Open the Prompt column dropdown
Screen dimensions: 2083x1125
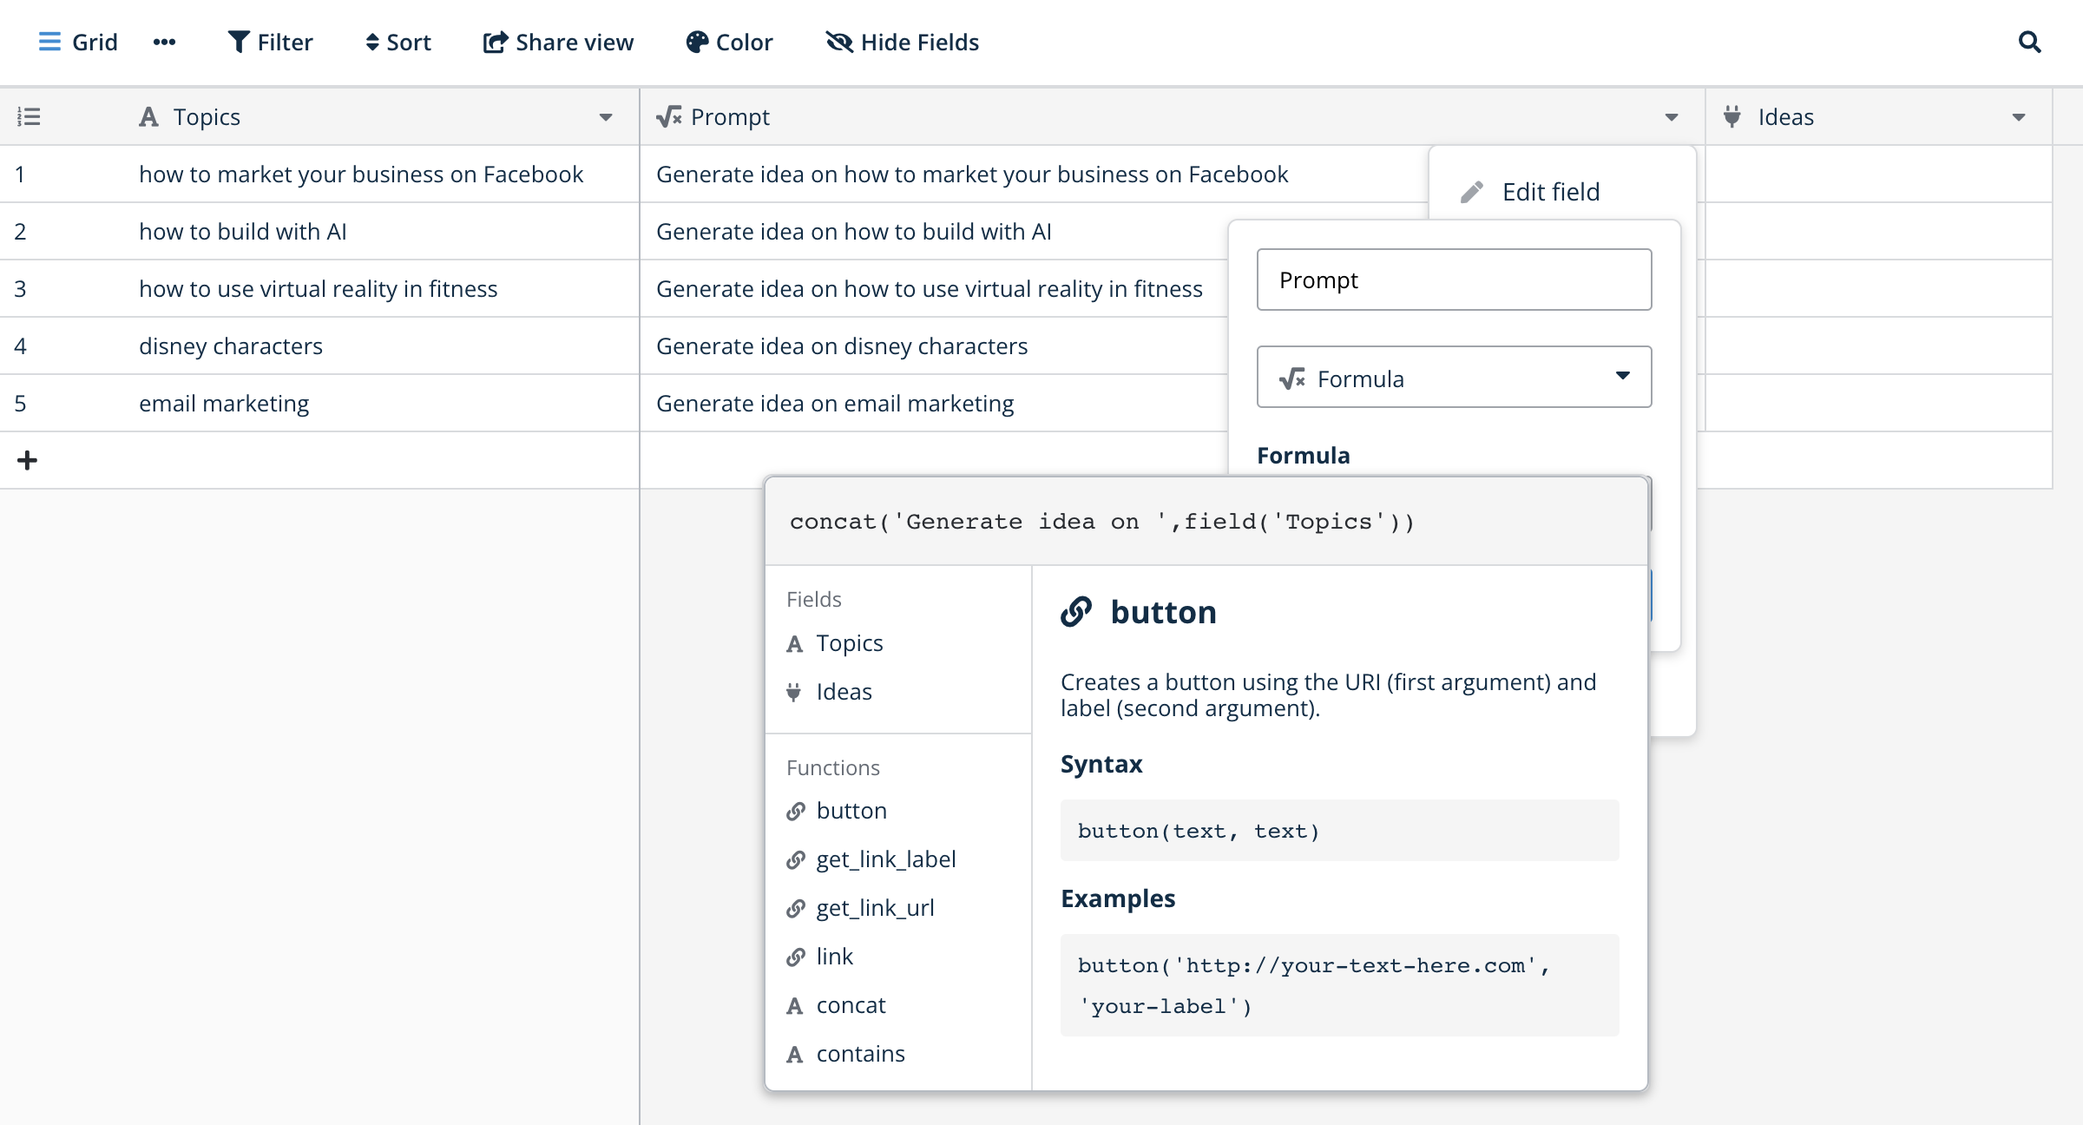coord(1672,117)
